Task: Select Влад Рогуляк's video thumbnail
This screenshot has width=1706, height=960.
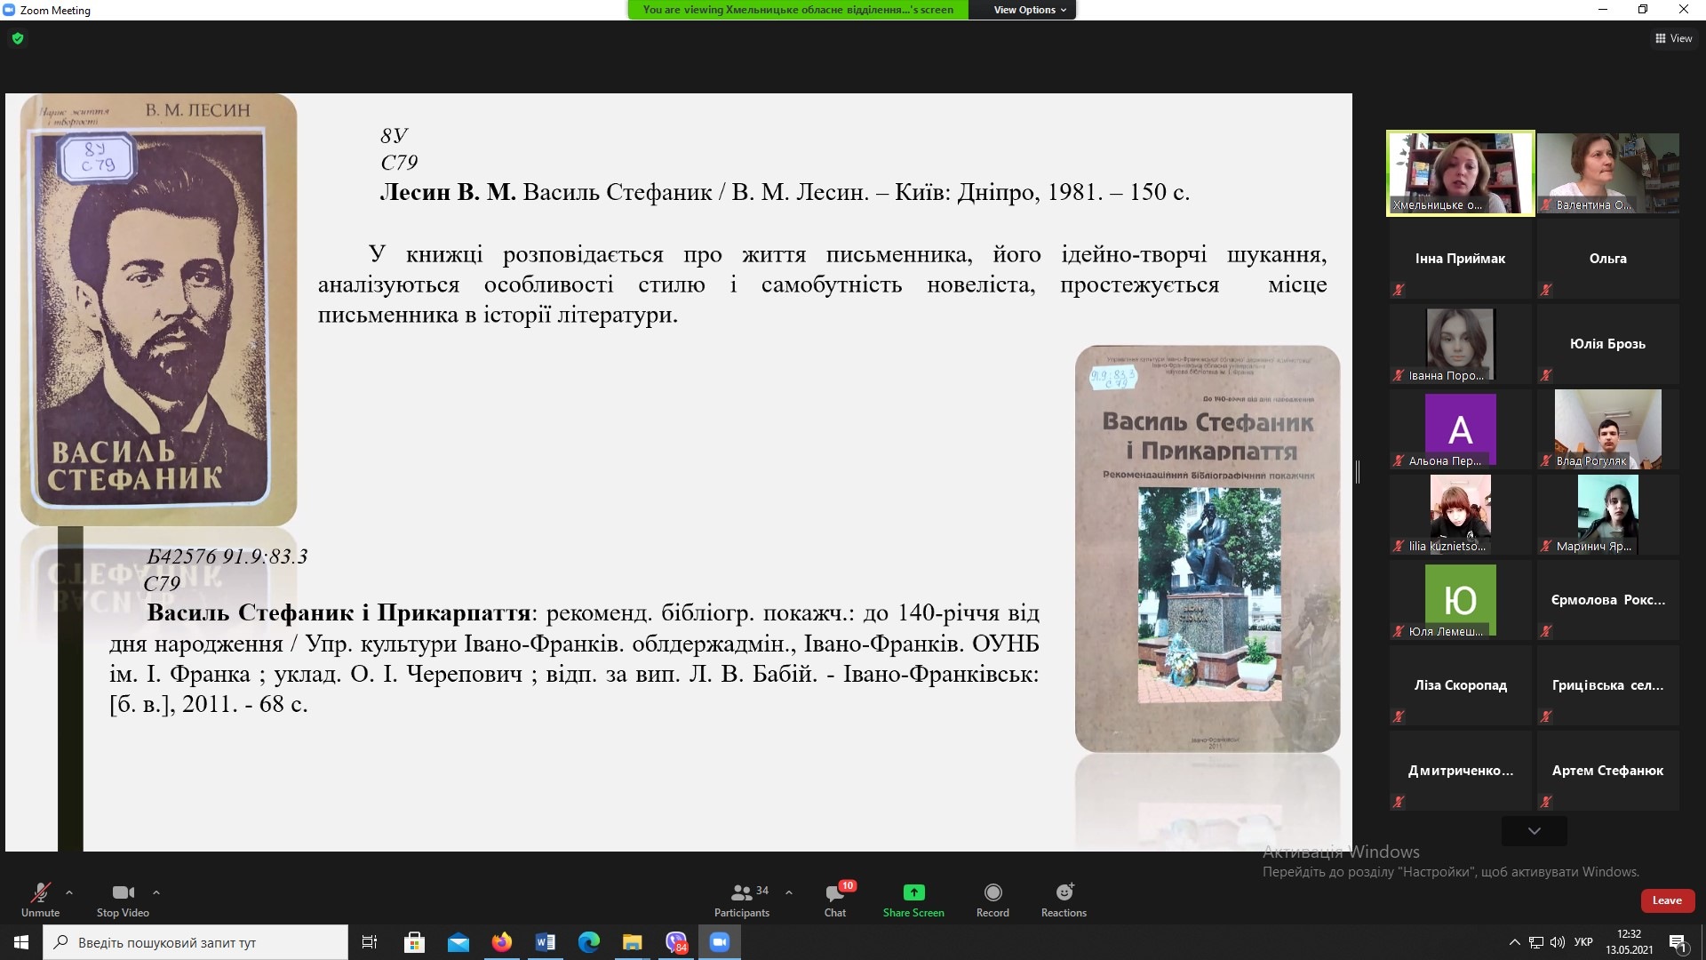Action: pyautogui.click(x=1607, y=429)
